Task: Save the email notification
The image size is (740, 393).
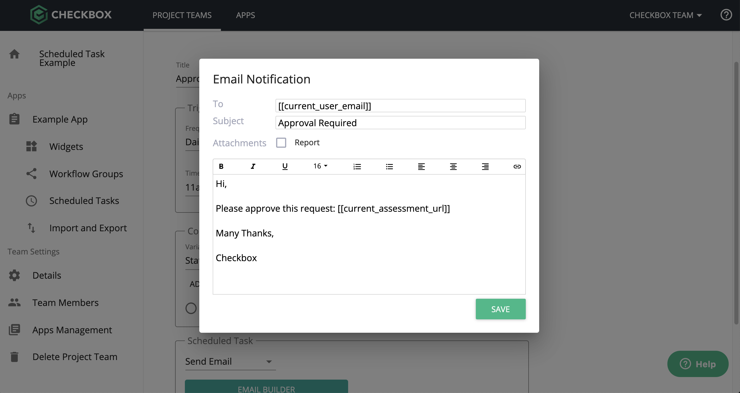Action: coord(501,309)
